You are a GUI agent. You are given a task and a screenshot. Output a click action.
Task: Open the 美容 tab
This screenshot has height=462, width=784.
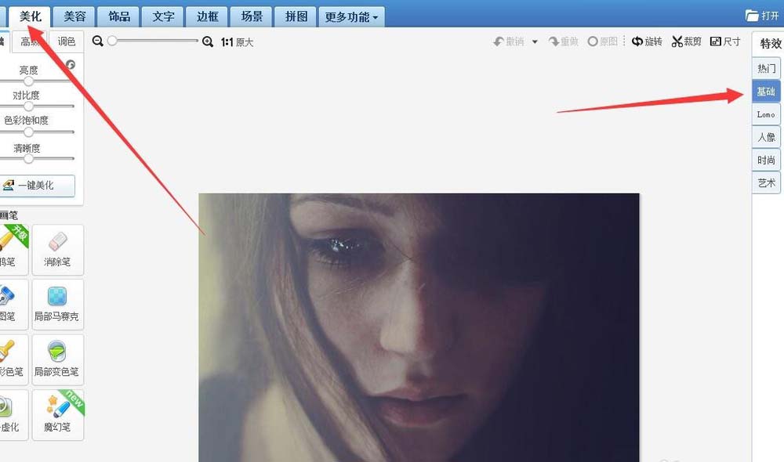click(x=74, y=16)
